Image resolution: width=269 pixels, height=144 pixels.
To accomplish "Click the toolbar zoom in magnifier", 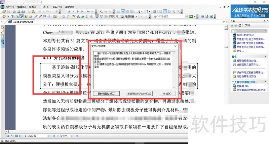I will (x=178, y=12).
